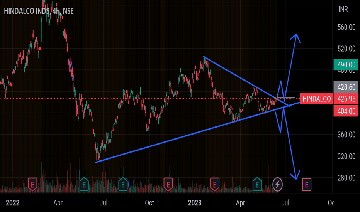The image size is (360, 212).
Task: Click the red earnings marker in early 2022
Action: point(32,184)
